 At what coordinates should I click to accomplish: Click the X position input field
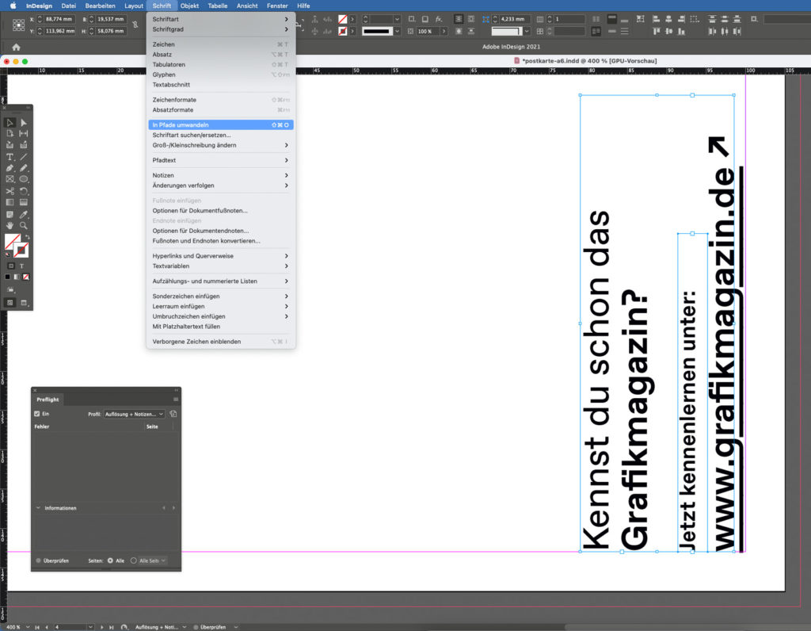pyautogui.click(x=59, y=19)
